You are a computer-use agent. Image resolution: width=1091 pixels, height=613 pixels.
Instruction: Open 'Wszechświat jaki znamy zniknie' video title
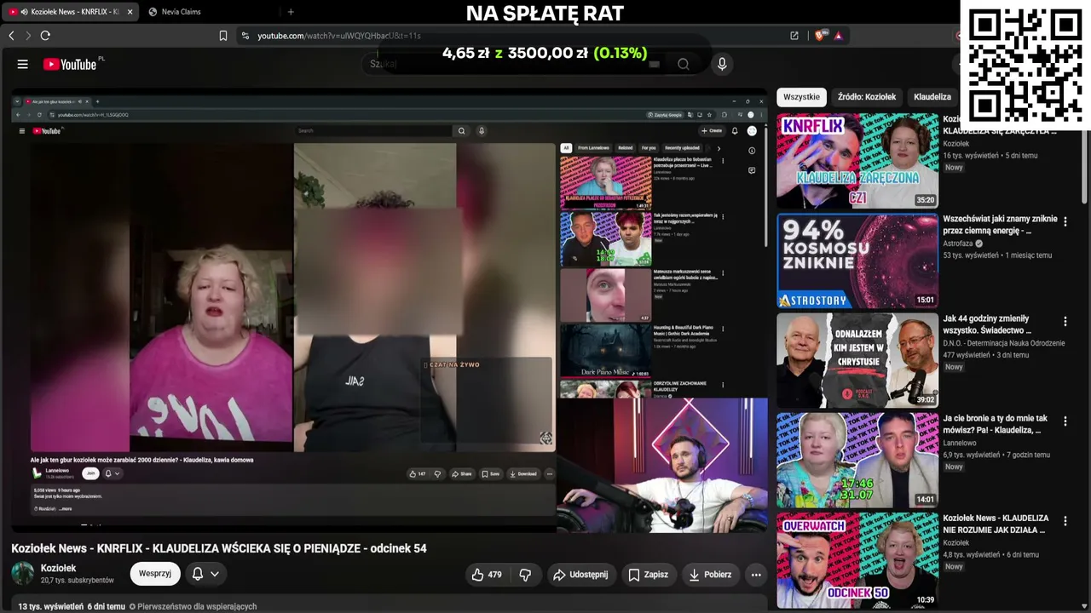click(x=1000, y=225)
